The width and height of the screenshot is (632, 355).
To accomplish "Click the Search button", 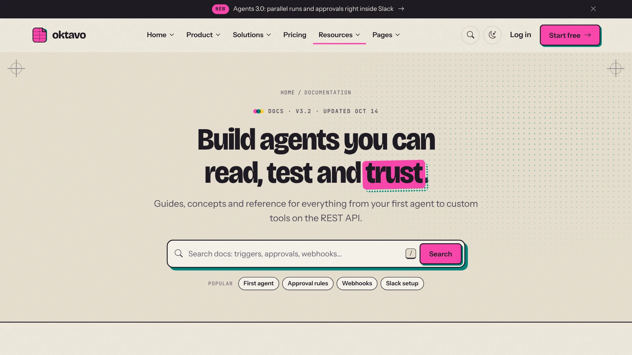I will click(x=440, y=254).
